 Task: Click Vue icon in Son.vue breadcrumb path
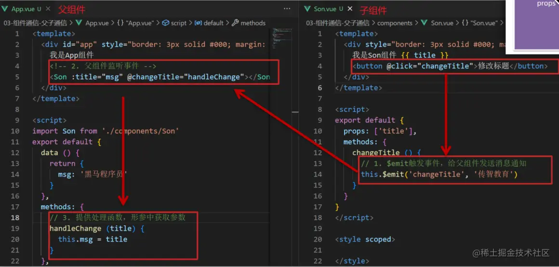point(424,23)
